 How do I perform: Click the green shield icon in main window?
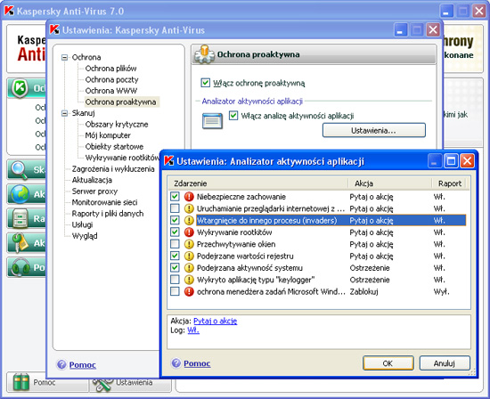coord(20,88)
